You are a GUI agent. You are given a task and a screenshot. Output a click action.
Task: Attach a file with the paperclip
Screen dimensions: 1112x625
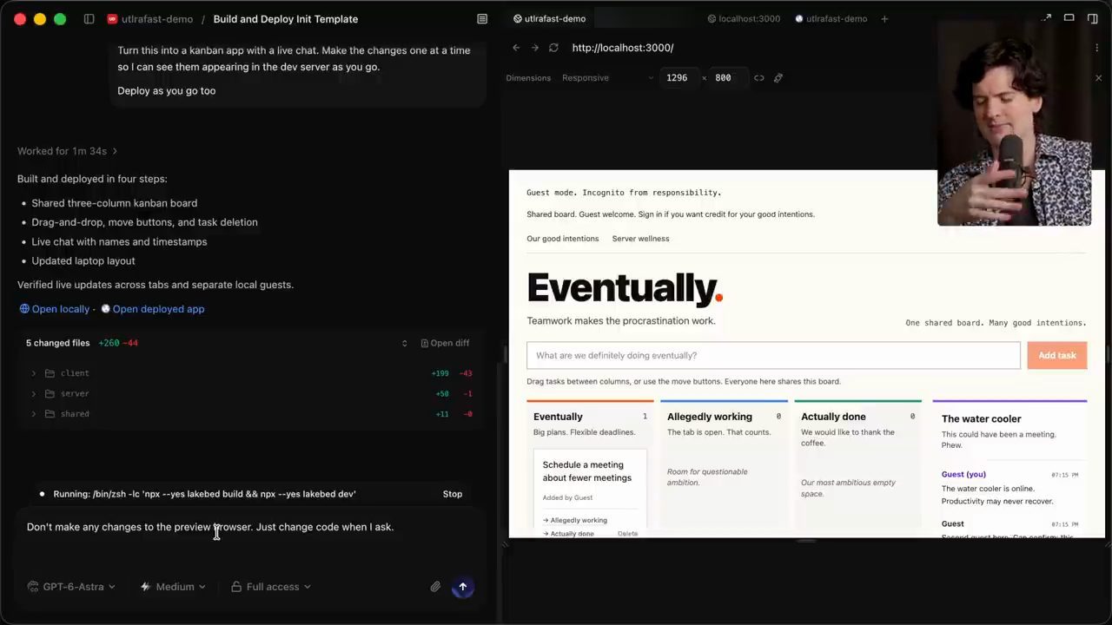click(x=435, y=587)
